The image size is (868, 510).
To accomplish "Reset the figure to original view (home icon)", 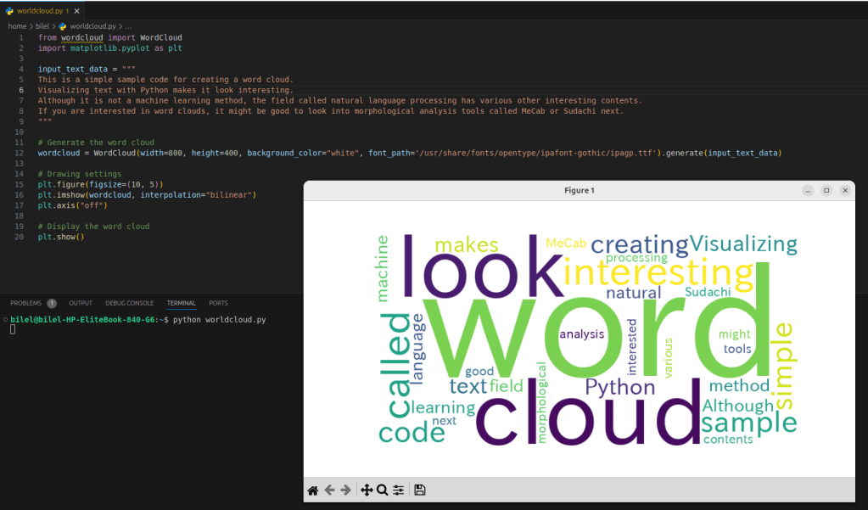I will click(x=313, y=490).
